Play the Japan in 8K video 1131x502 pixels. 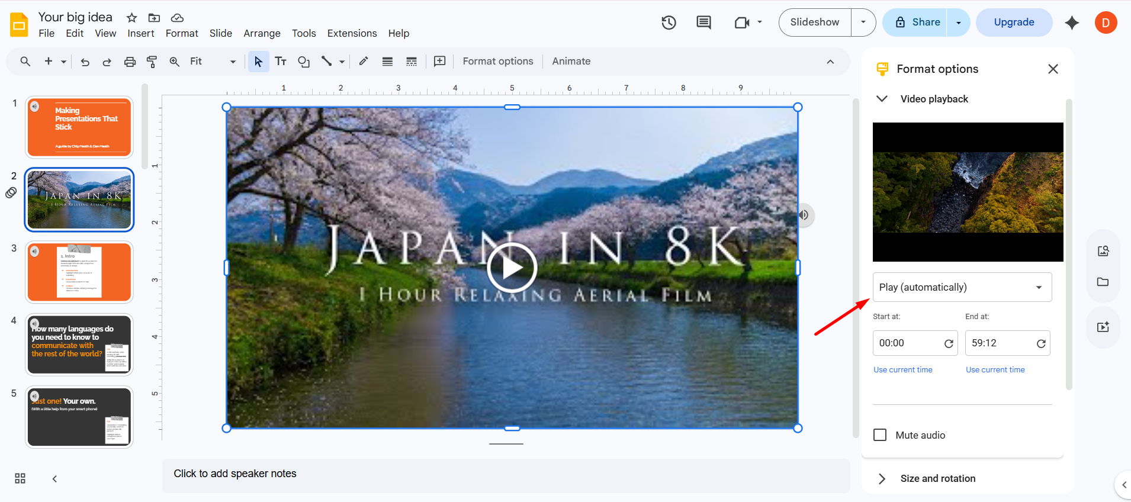[x=512, y=268]
